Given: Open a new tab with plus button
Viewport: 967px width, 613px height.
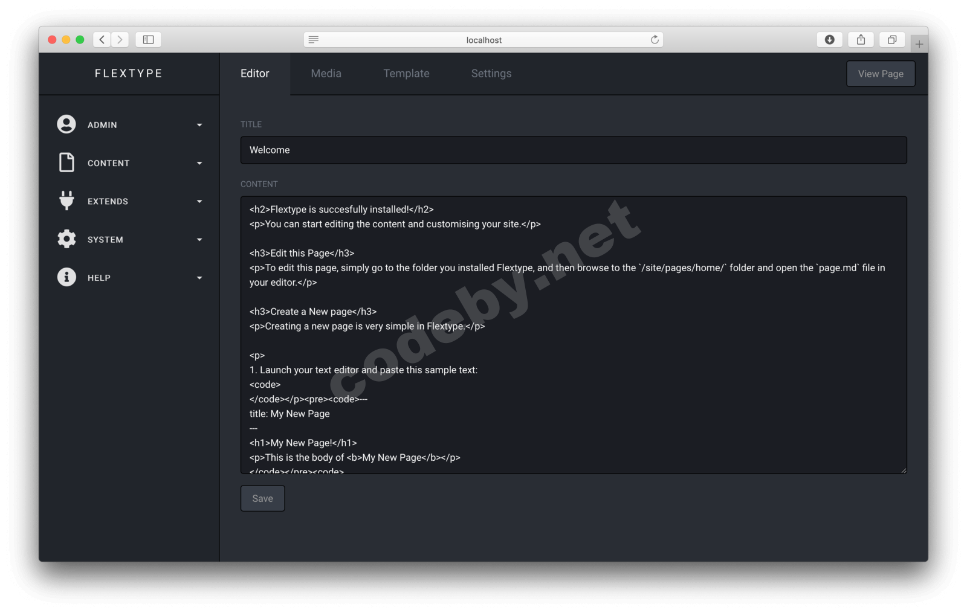Looking at the screenshot, I should tap(919, 43).
